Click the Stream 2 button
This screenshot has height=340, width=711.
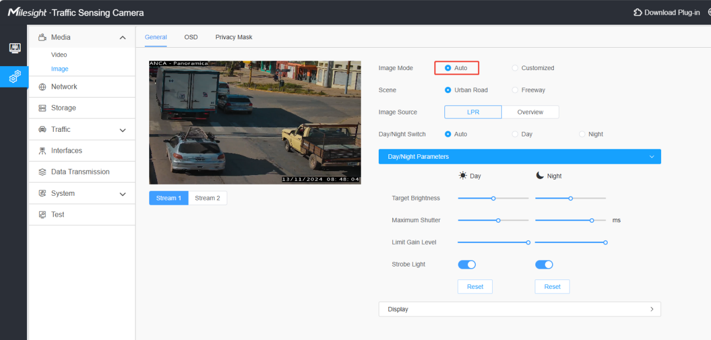click(x=208, y=198)
